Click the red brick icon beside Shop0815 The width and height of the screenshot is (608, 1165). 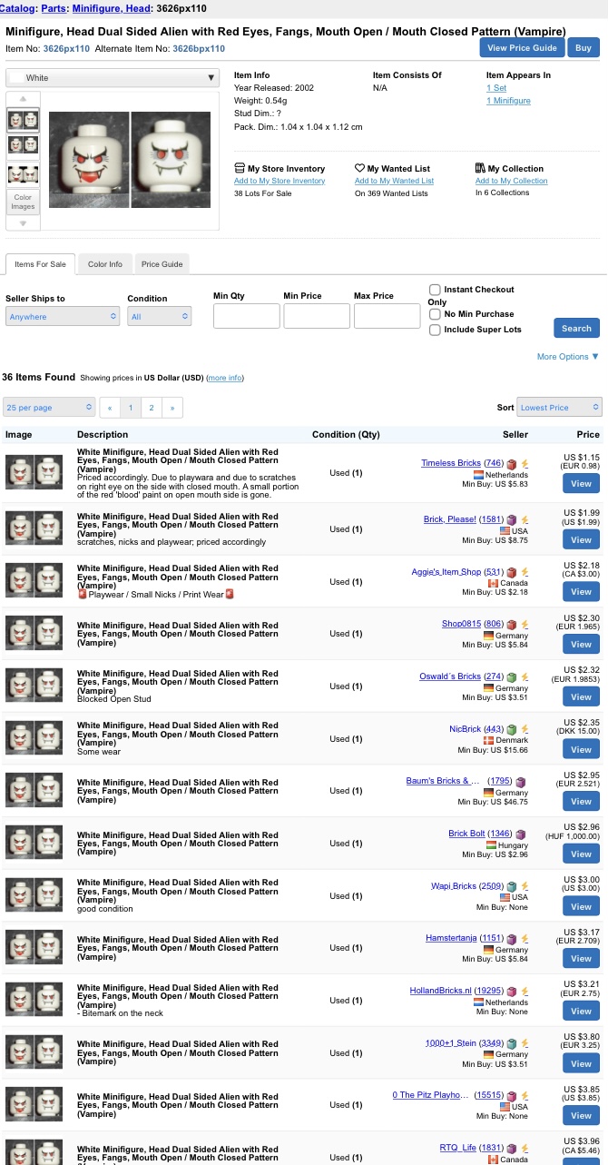pos(512,625)
